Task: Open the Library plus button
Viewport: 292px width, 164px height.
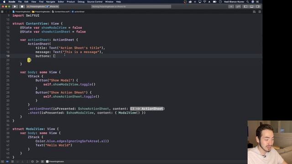Action: [231, 6]
